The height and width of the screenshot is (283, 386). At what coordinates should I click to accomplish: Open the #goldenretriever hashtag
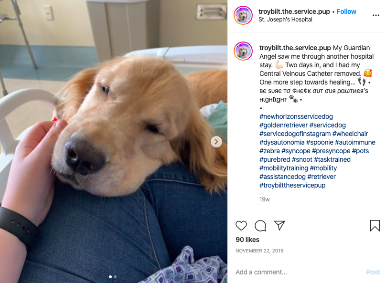point(283,125)
